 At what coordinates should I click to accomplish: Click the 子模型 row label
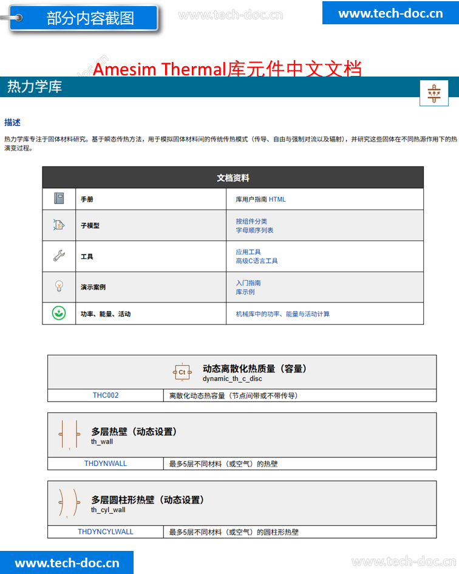(90, 225)
